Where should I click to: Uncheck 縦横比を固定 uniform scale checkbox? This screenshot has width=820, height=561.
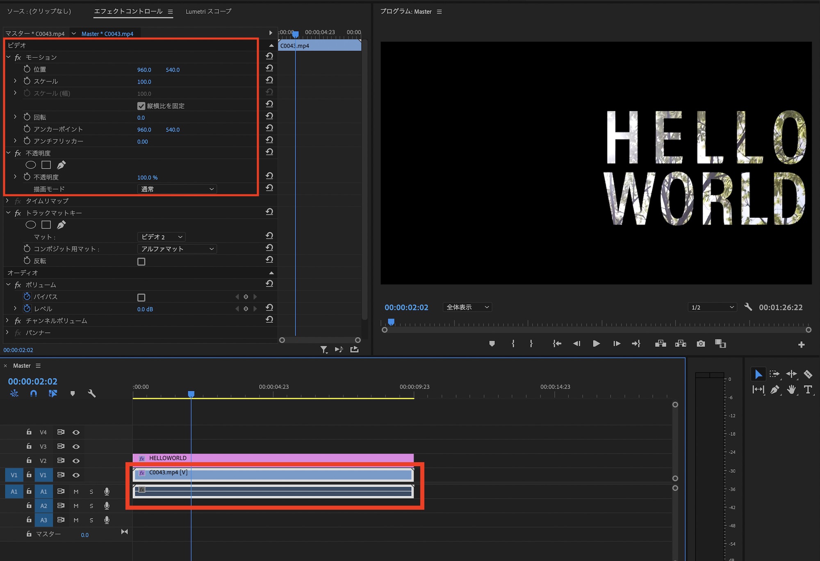click(141, 106)
